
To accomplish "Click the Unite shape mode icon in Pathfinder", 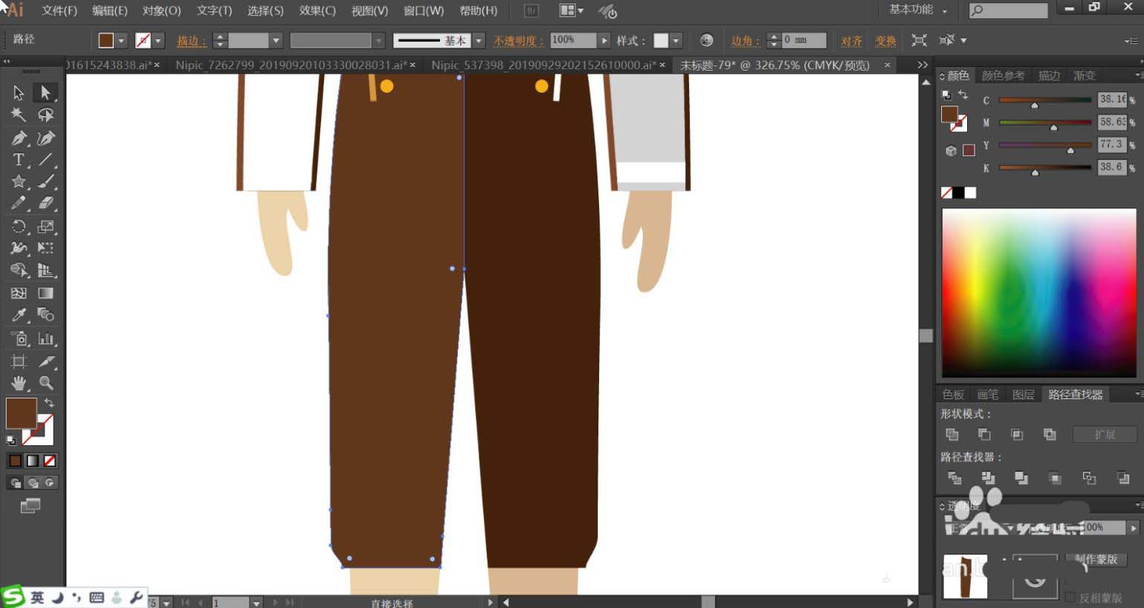I will [951, 434].
